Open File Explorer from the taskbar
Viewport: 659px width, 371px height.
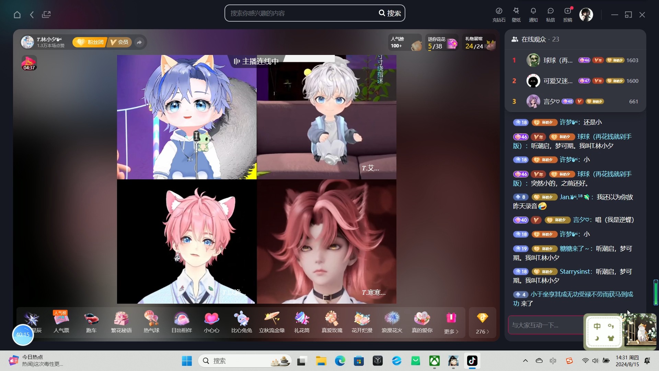click(x=321, y=361)
